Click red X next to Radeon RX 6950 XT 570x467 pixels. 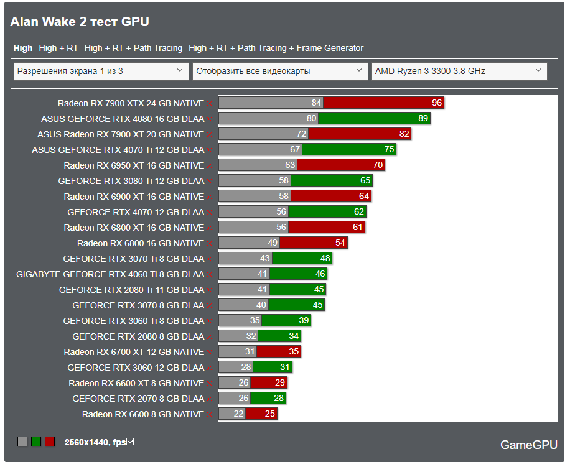coord(210,166)
